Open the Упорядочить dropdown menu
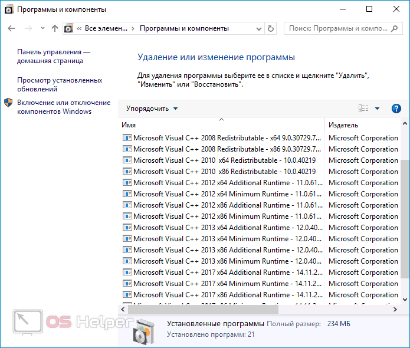The height and width of the screenshot is (348, 410). click(x=152, y=109)
